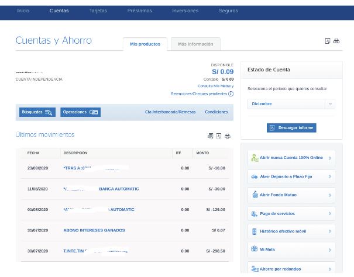This screenshot has height=277, width=354.
Task: Open the BANCA AUTOMATIC transaction from 11/08/2020
Action: [125, 189]
